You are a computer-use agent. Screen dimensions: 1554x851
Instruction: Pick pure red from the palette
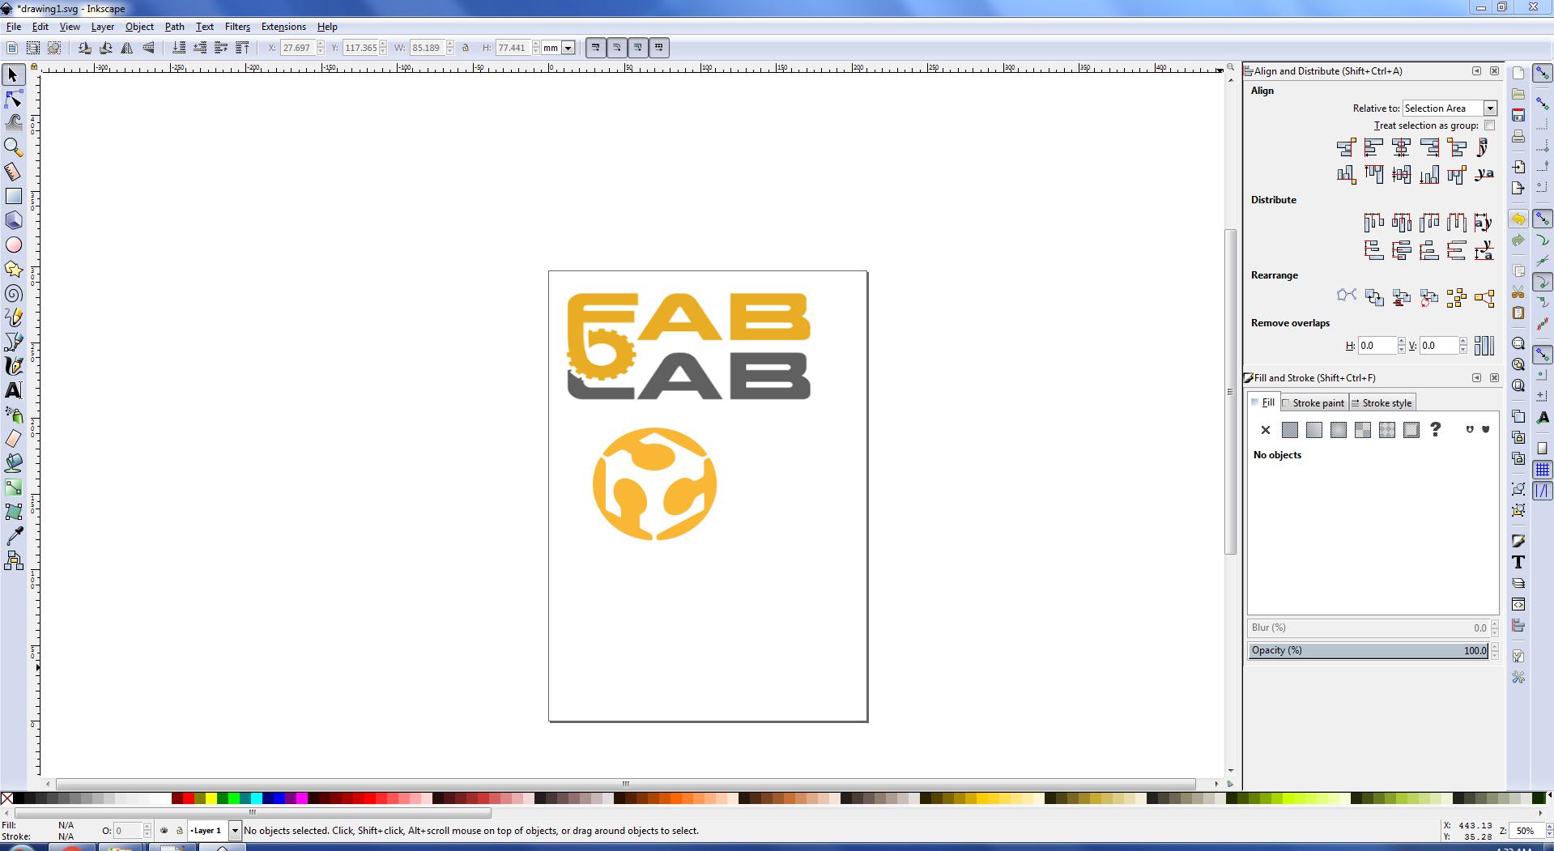coord(189,798)
